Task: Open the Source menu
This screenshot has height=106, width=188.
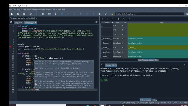Action: coord(25,9)
